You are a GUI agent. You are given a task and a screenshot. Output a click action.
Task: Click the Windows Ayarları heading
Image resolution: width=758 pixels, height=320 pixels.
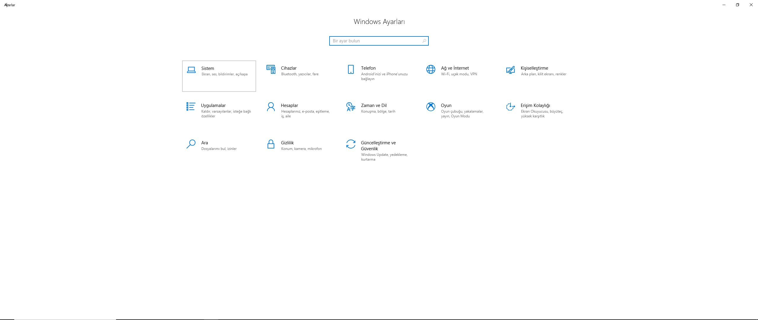[379, 22]
